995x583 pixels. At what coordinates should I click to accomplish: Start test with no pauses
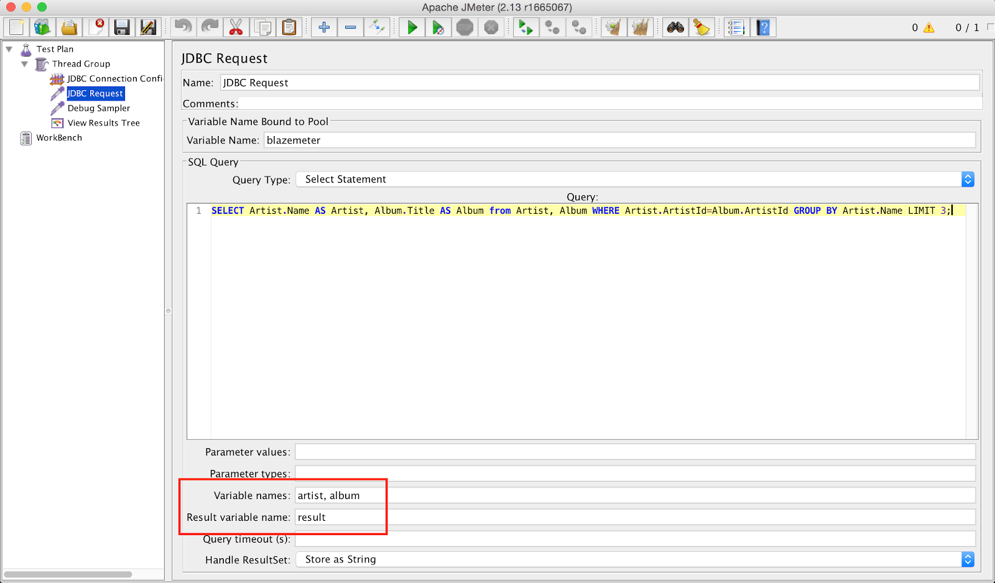point(438,27)
